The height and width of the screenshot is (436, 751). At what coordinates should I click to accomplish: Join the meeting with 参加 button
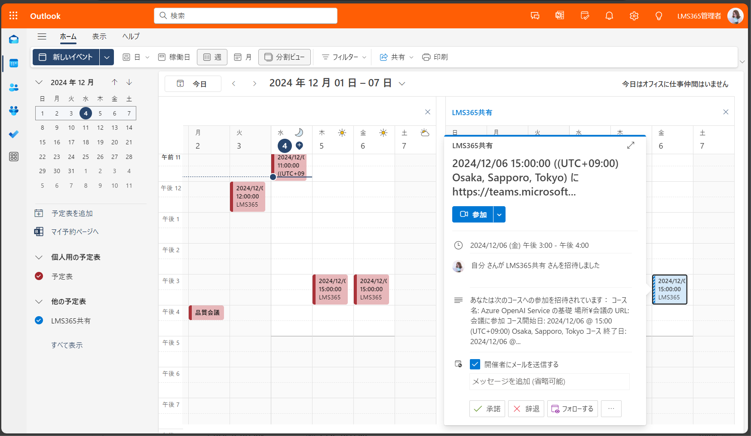tap(473, 214)
